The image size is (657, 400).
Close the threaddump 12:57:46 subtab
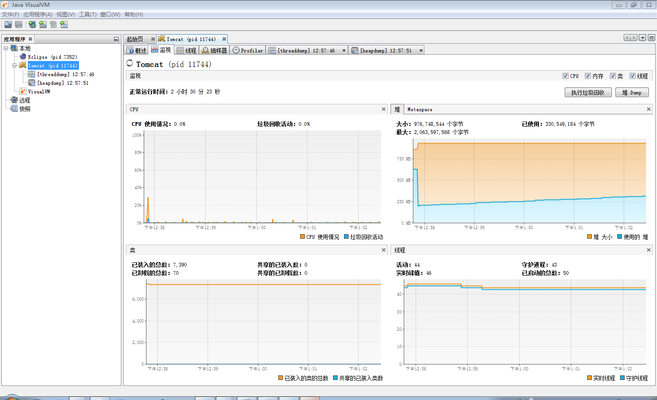pyautogui.click(x=344, y=50)
